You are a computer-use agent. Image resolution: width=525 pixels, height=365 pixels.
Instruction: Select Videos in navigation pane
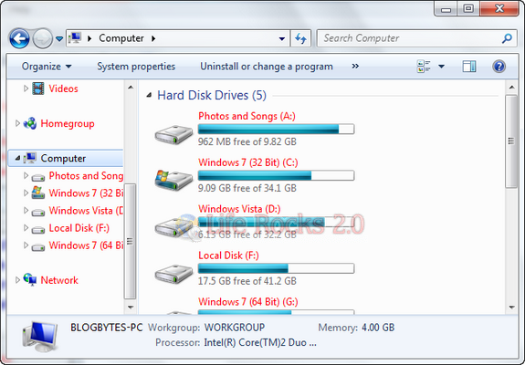click(x=63, y=89)
